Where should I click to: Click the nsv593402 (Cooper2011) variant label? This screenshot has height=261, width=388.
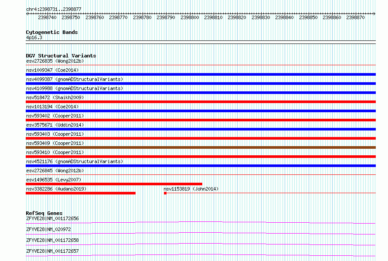(55, 116)
